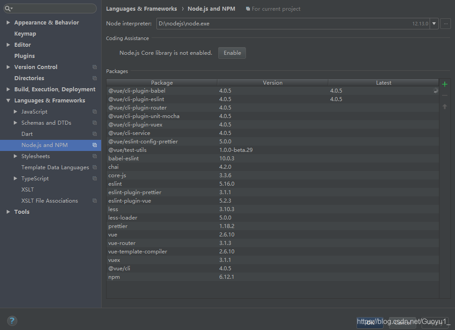The width and height of the screenshot is (455, 330).
Task: Click project-level icon beside XSLT File Associations
Action: click(x=94, y=201)
